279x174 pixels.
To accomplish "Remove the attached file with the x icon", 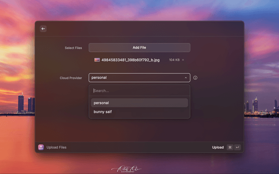I will (183, 60).
